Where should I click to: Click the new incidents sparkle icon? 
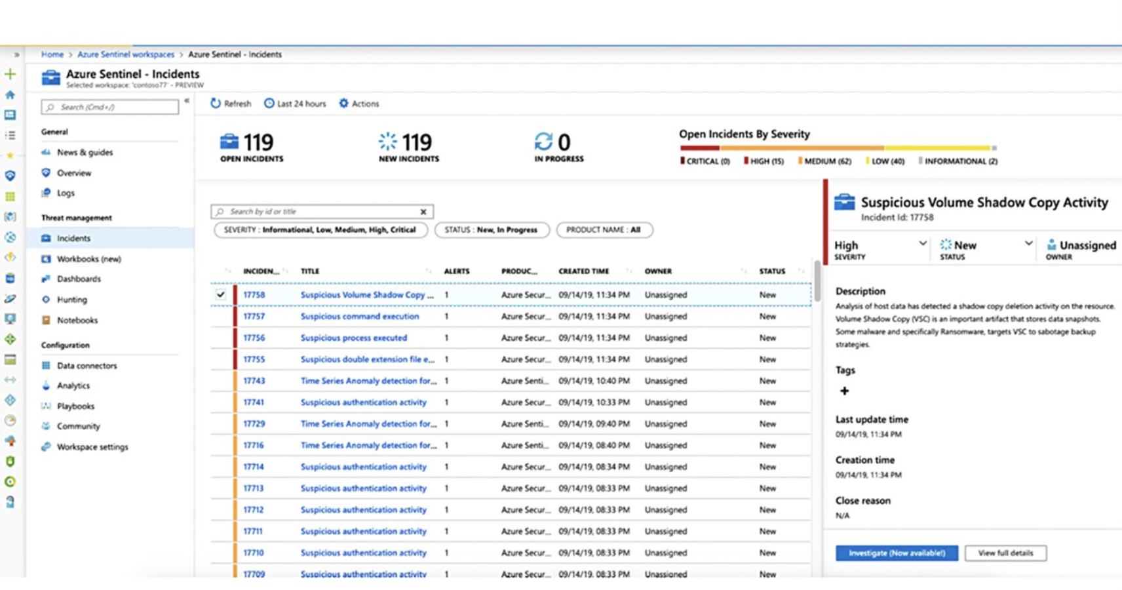[388, 142]
